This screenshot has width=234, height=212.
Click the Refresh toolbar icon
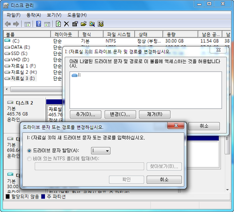[x=58, y=24]
